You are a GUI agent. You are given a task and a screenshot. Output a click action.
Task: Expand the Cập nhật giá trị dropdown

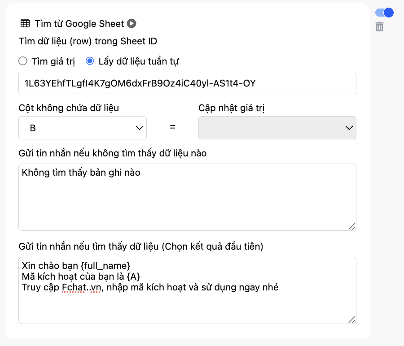tap(277, 128)
